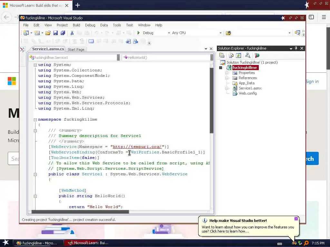Uncomment selected lines icon

coord(82,41)
